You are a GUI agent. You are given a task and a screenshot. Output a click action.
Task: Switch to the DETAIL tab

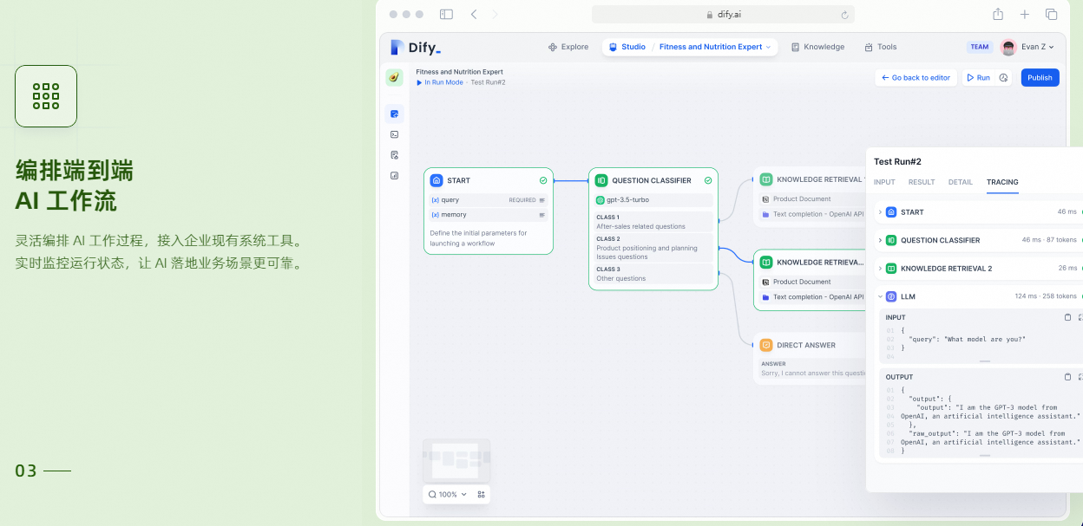[x=961, y=182]
